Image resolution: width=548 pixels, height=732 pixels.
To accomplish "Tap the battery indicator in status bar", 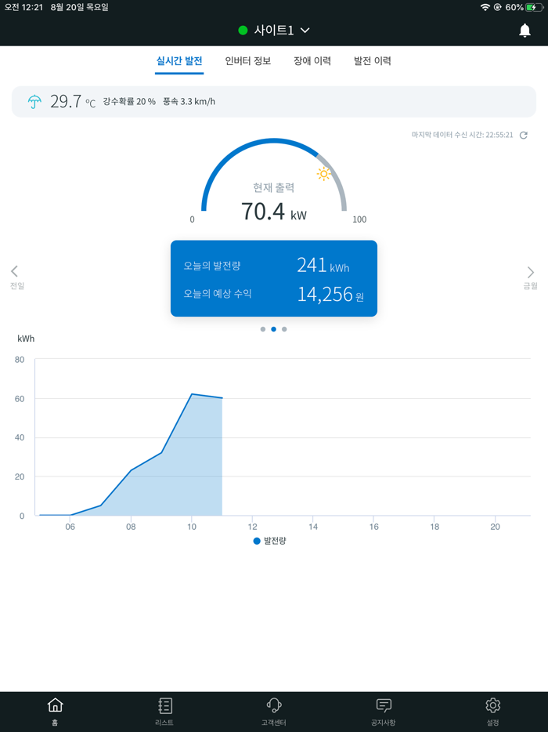I will [535, 8].
